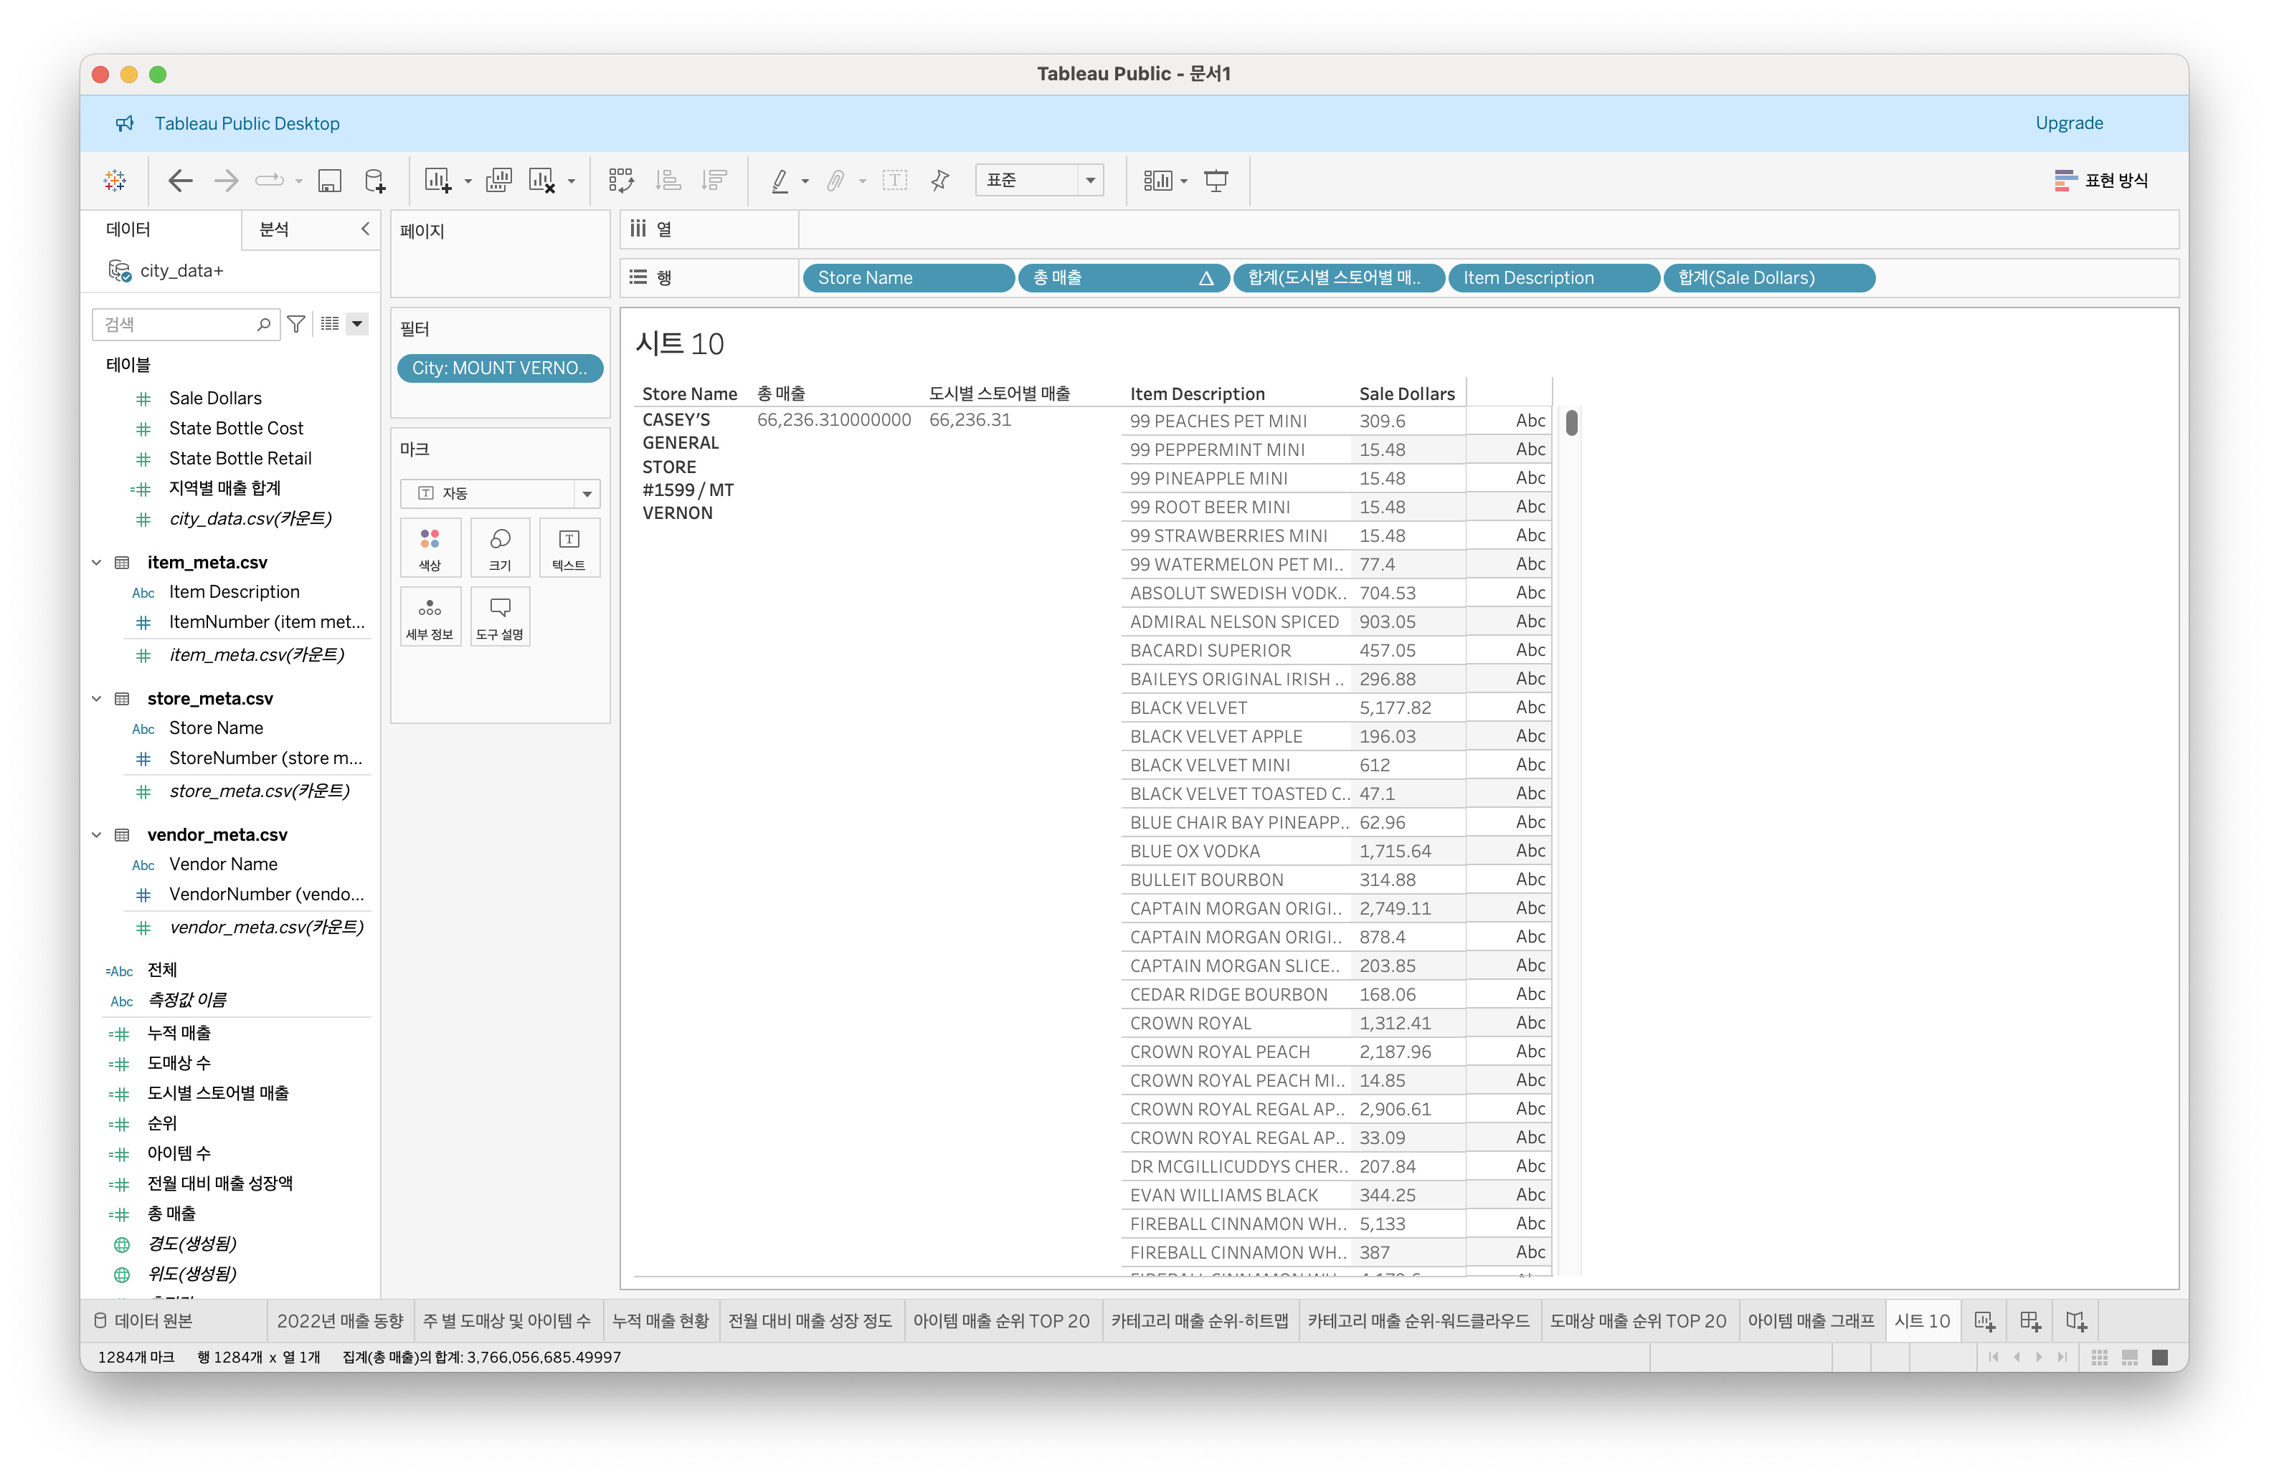Click the Data Source button
Screen dimensions: 2269x1478
pyautogui.click(x=144, y=1321)
